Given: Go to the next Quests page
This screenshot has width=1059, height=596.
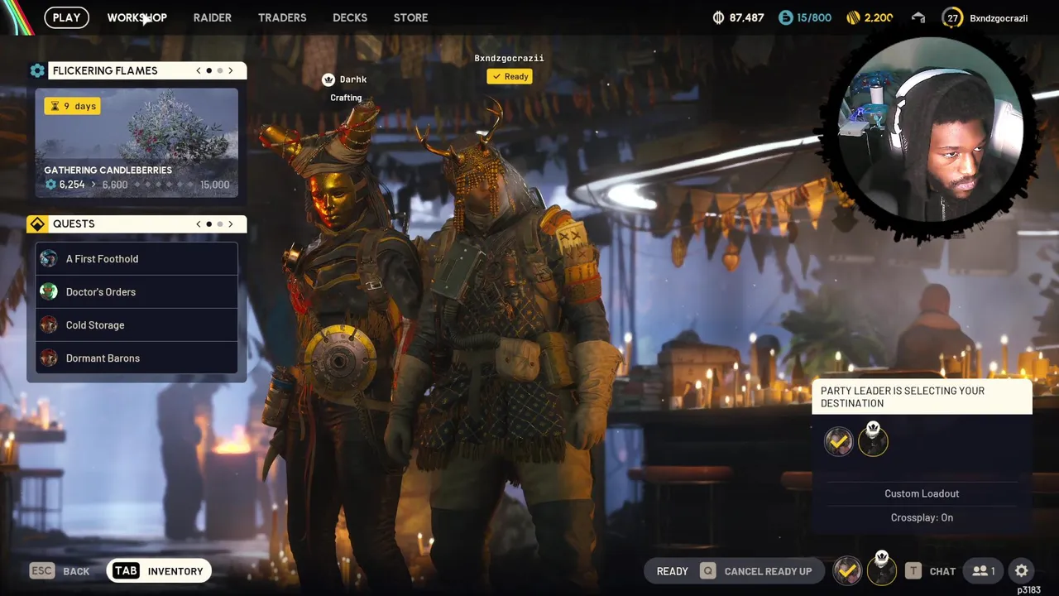Looking at the screenshot, I should [x=231, y=223].
